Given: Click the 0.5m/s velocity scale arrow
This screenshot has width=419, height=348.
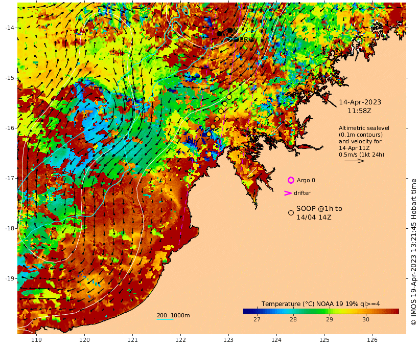Looking at the screenshot, I should [x=354, y=161].
